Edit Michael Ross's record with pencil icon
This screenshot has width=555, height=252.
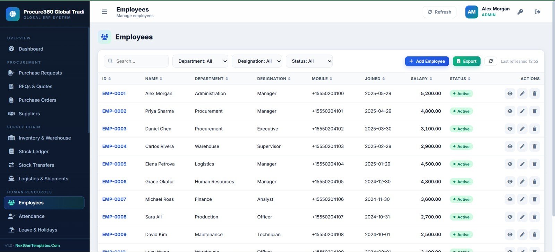pos(522,199)
